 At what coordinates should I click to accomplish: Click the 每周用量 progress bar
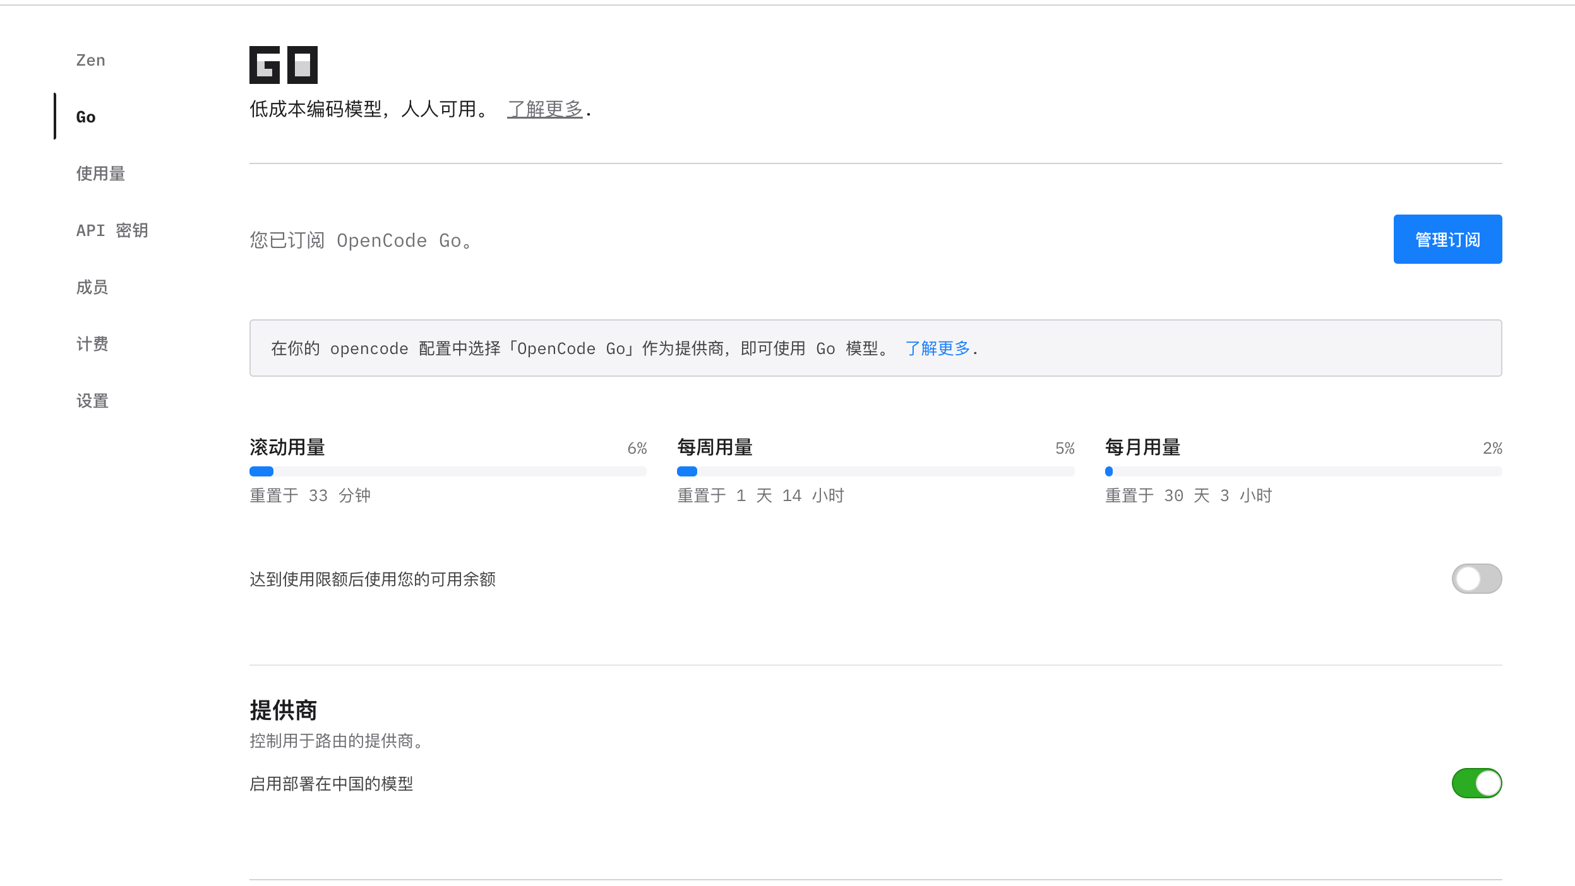point(875,471)
